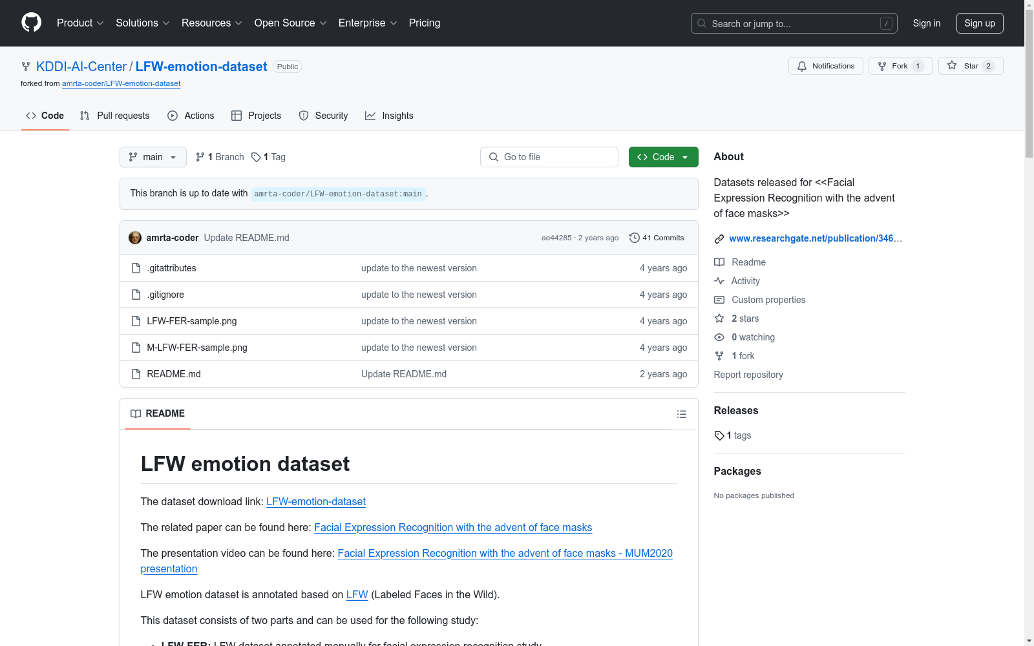Open the LFW-emotion-dataset download link
This screenshot has height=646, width=1034.
[x=316, y=501]
